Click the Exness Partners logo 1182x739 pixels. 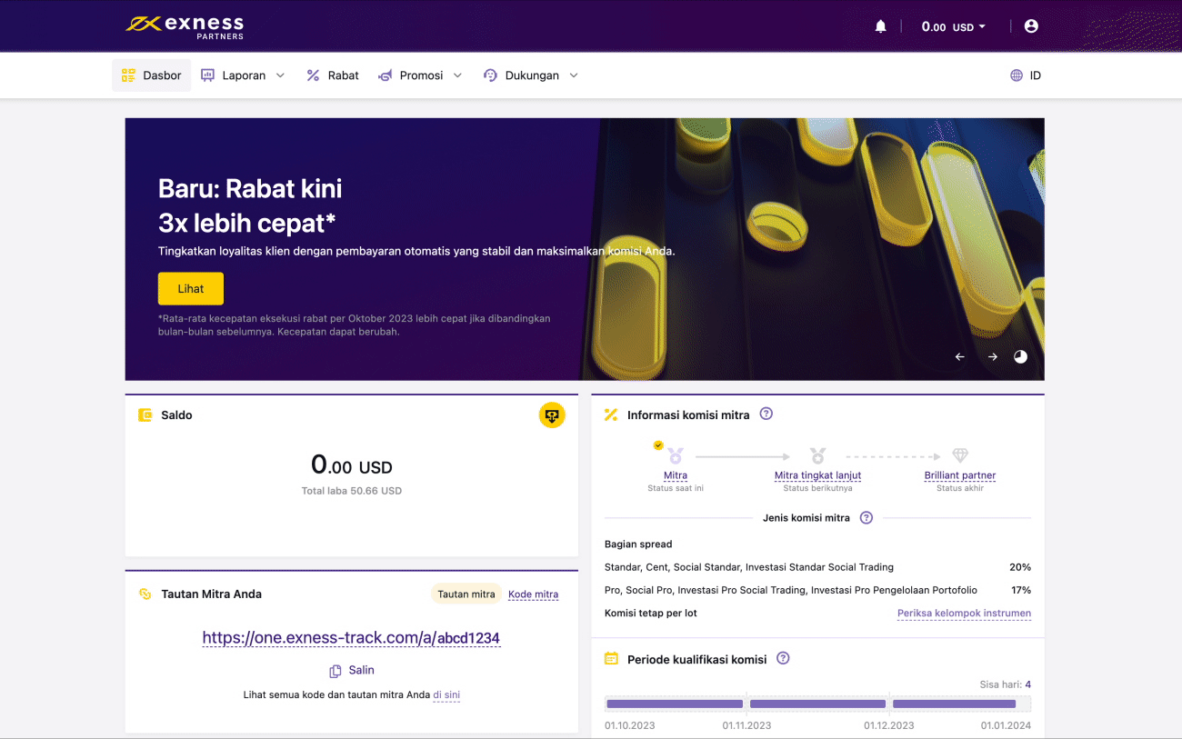pos(185,26)
